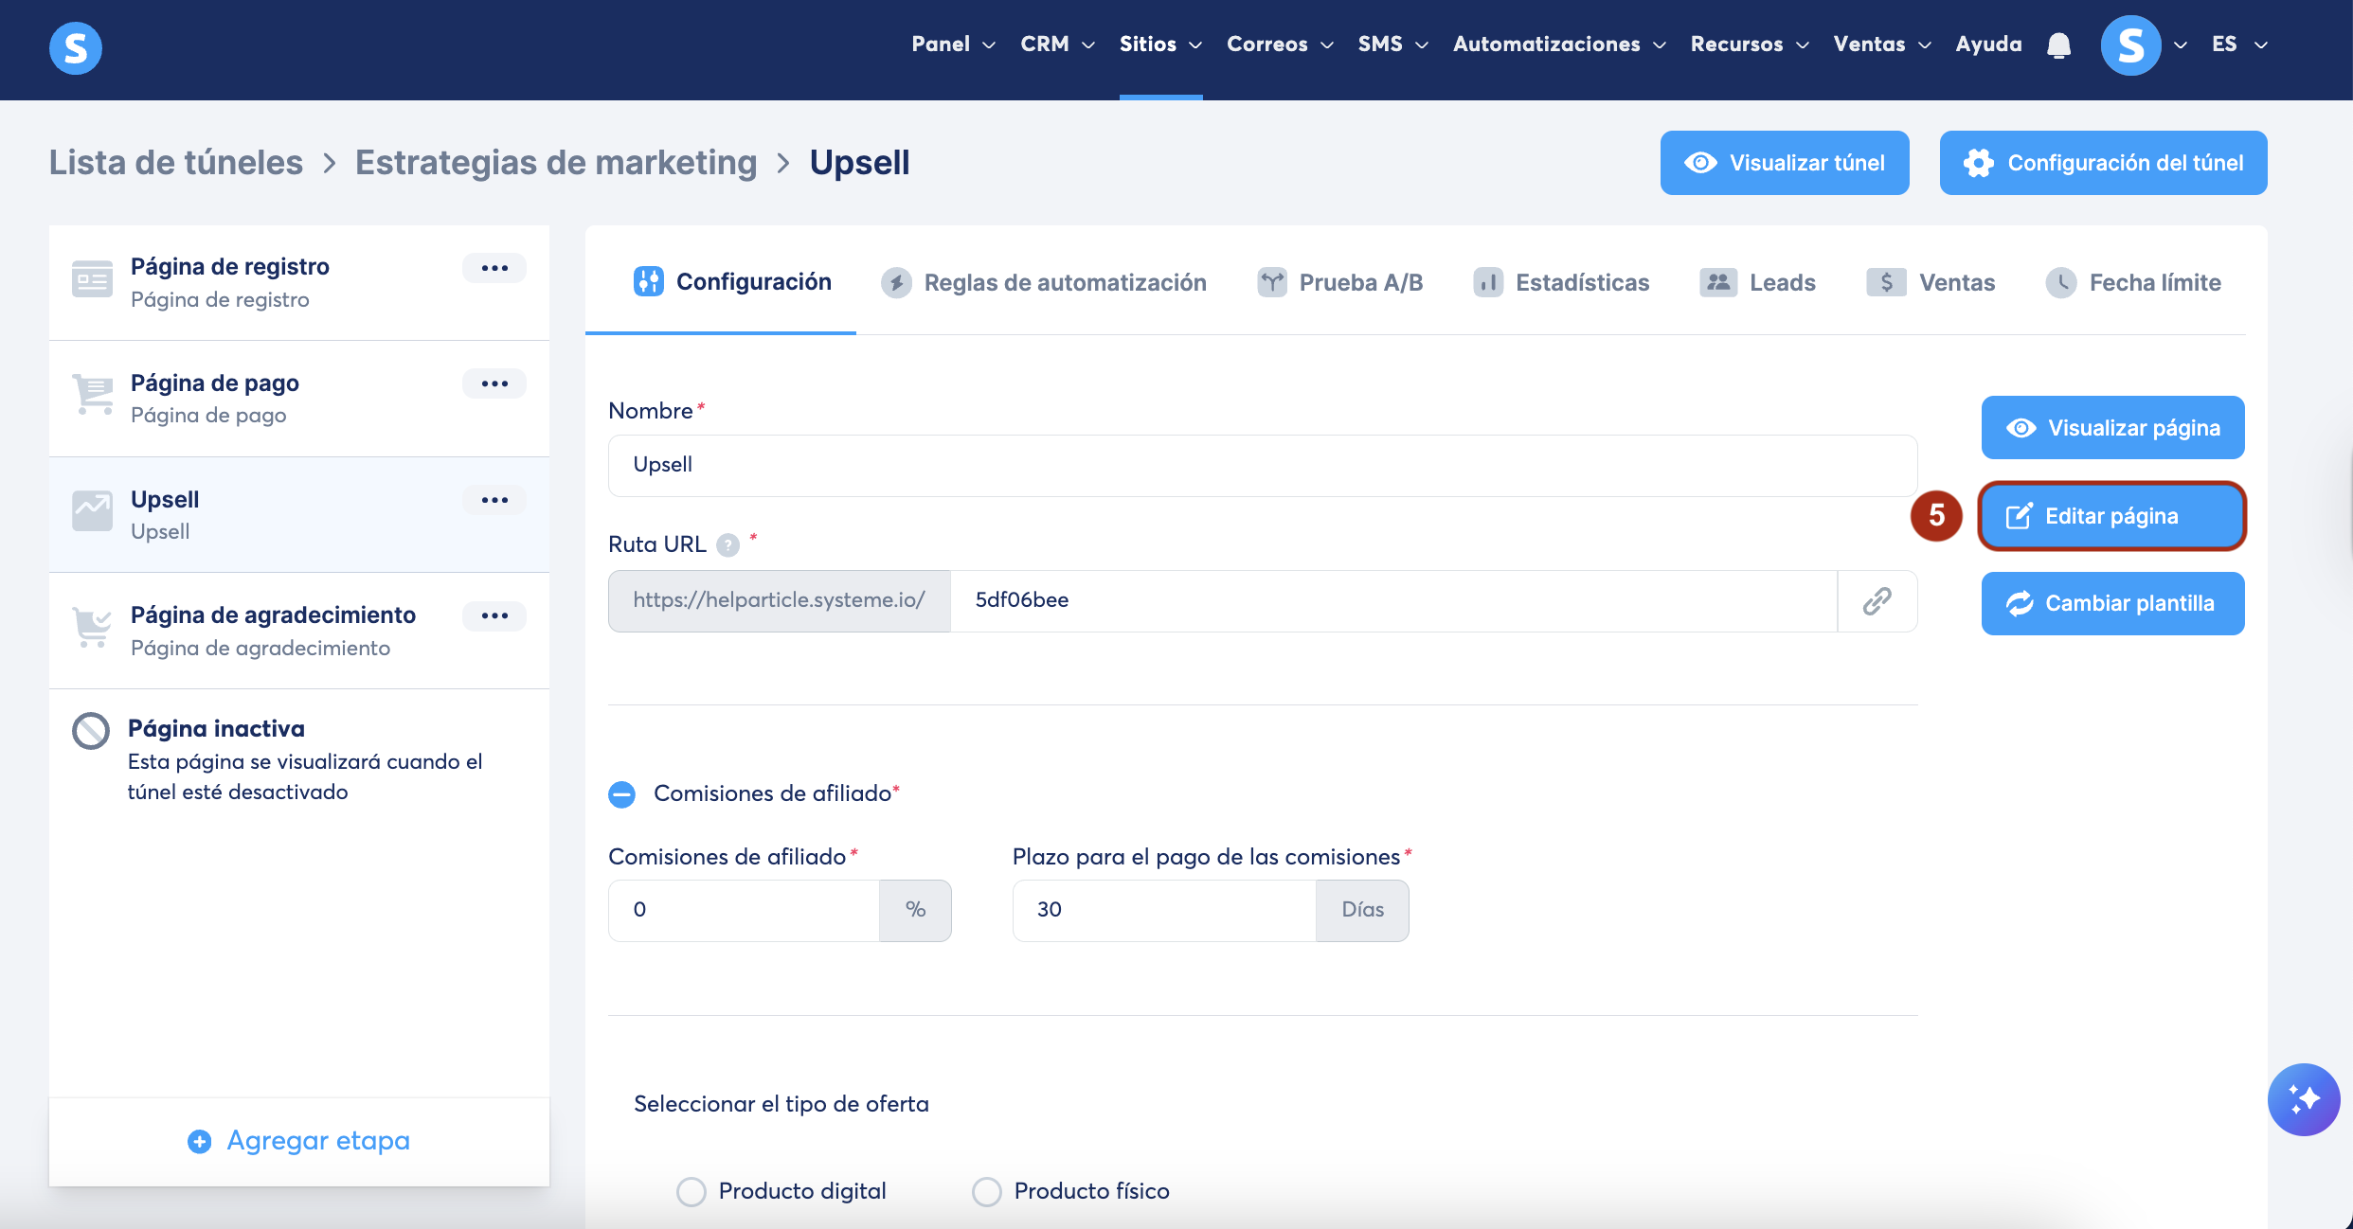Click the Editar página button
The height and width of the screenshot is (1229, 2353).
2111,516
